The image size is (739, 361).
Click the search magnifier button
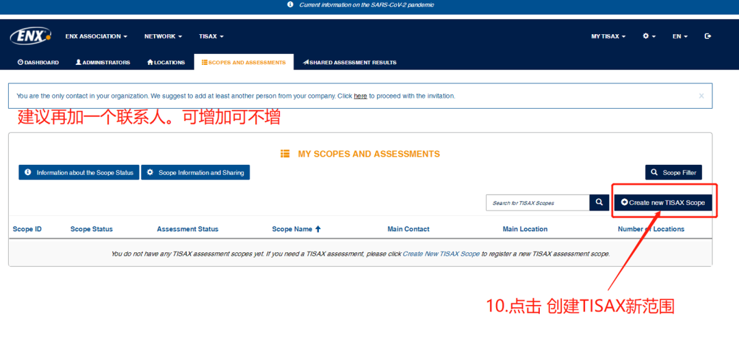pyautogui.click(x=599, y=202)
